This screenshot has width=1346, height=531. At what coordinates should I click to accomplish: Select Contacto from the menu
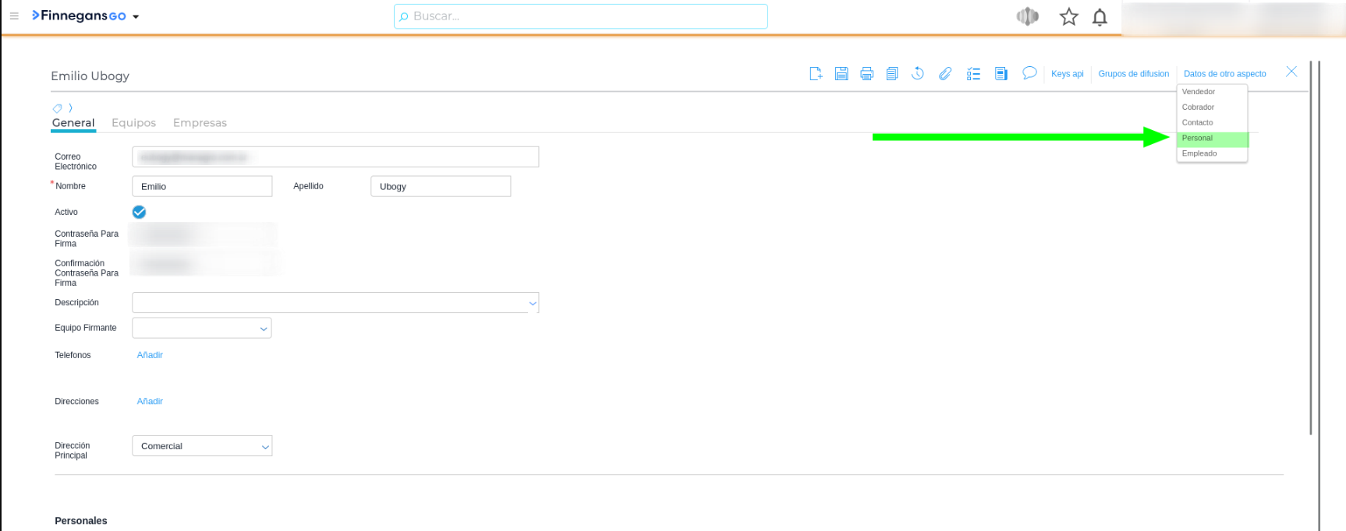click(1212, 123)
